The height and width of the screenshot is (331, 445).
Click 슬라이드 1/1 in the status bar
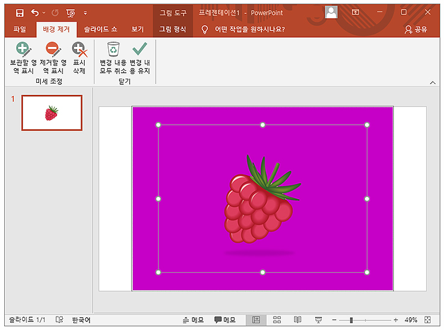[x=27, y=320]
